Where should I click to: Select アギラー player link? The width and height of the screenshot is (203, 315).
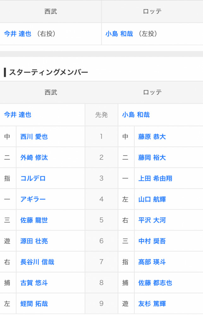coord(33,199)
